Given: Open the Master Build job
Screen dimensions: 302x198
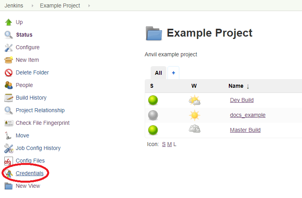Looking at the screenshot, I should (245, 130).
